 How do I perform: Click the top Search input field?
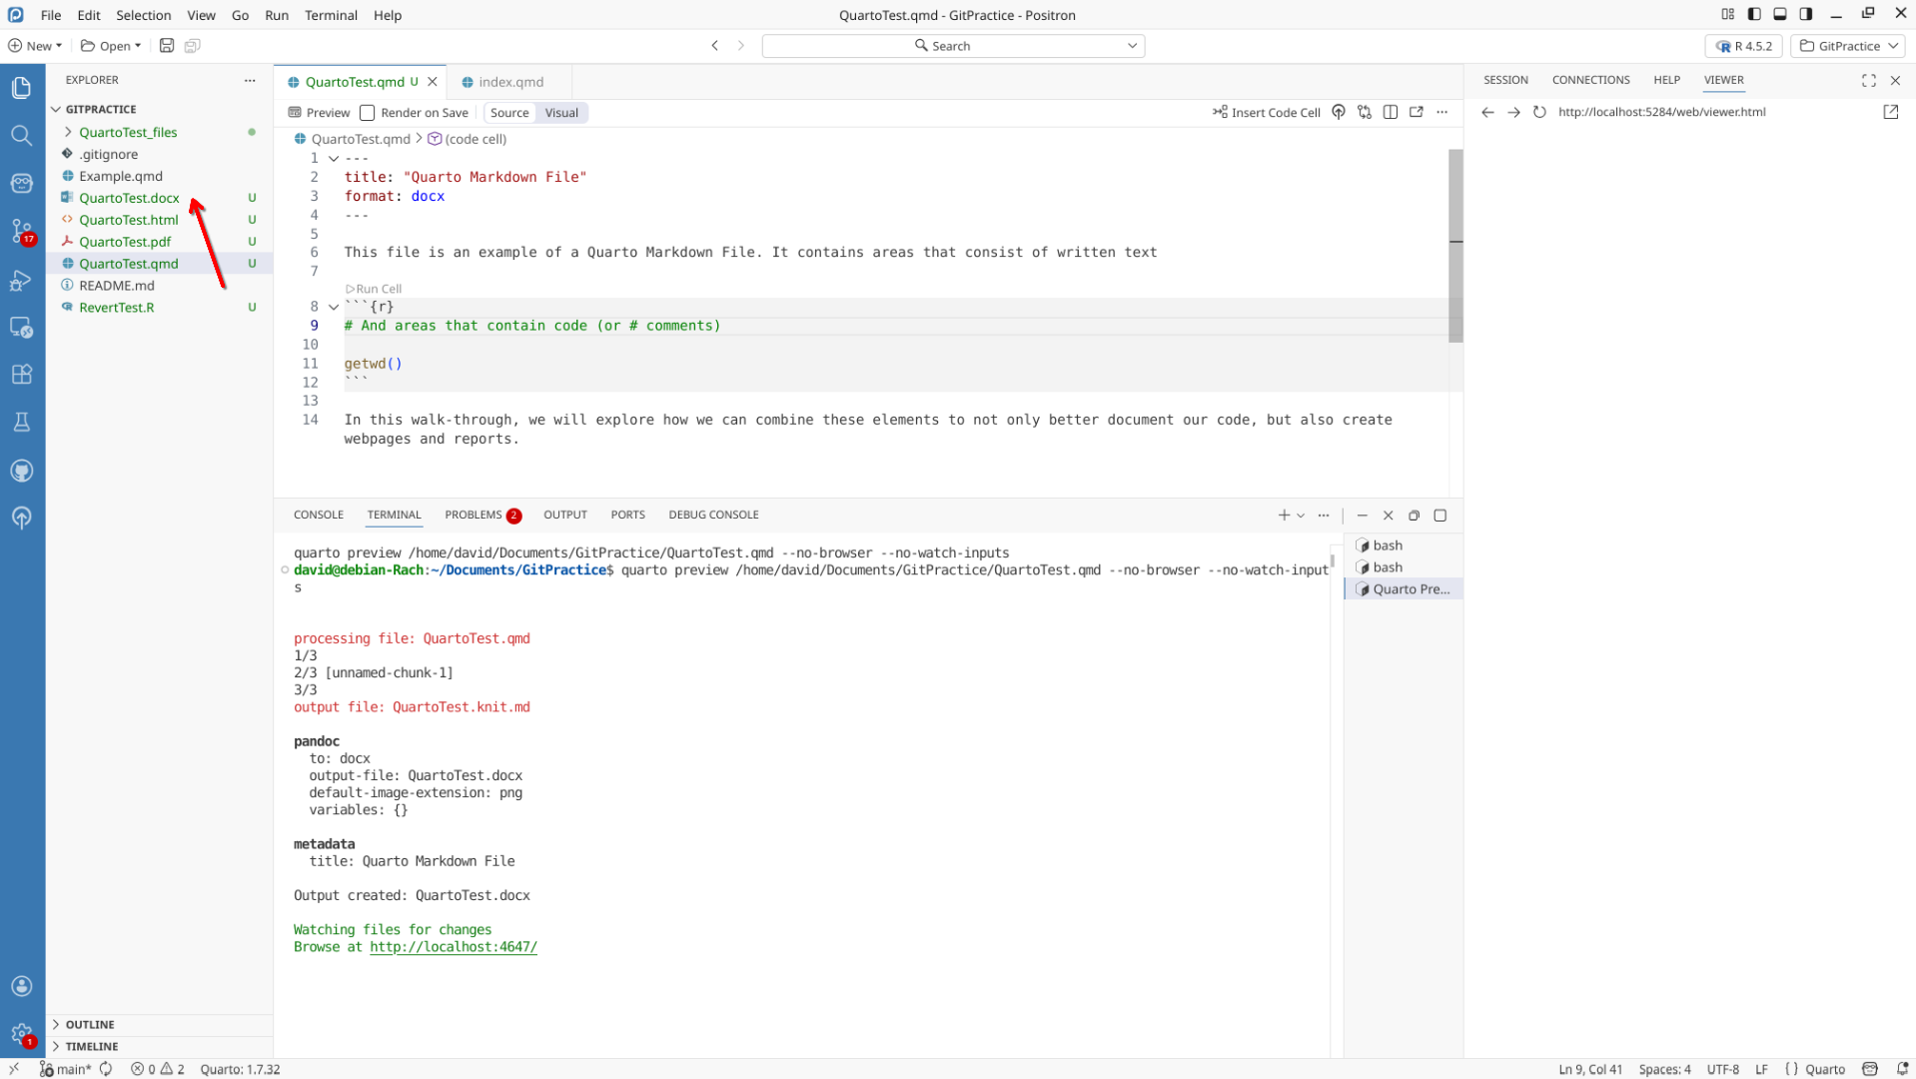point(952,46)
